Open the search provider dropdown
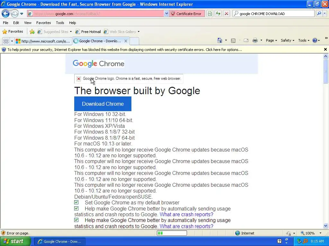329x246 pixels. 325,14
